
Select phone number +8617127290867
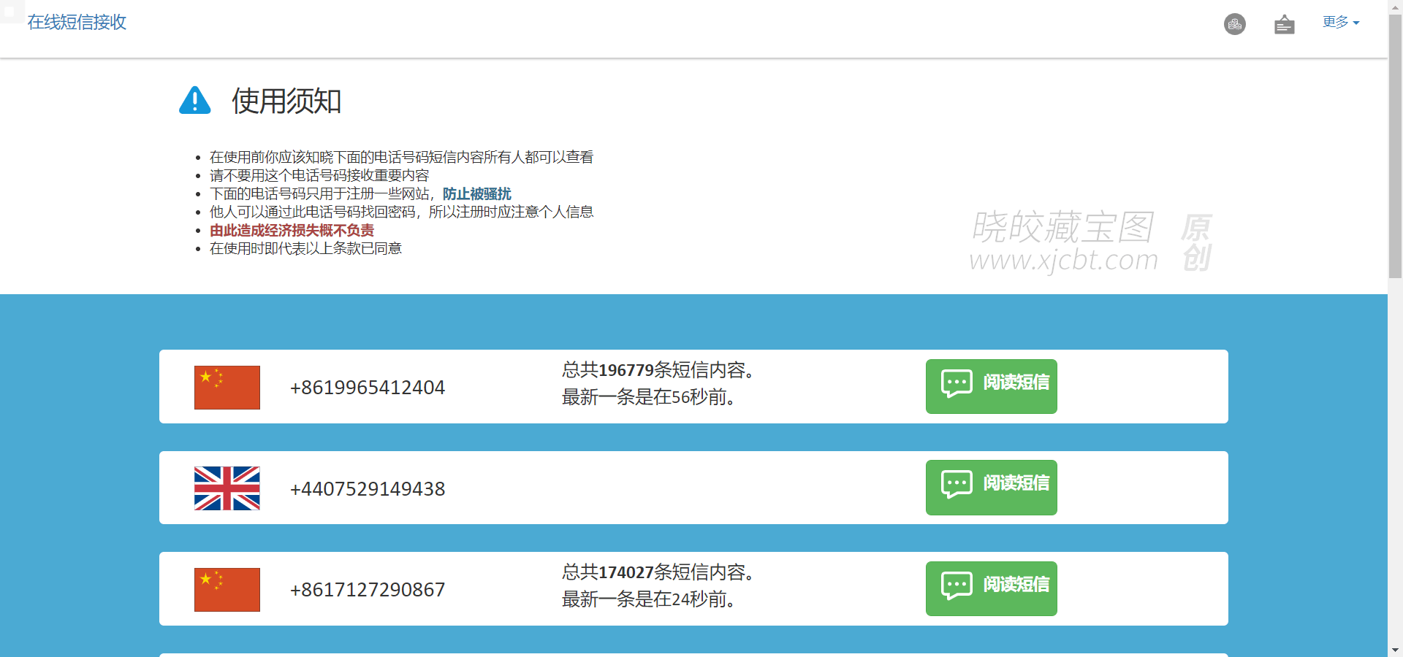point(368,589)
